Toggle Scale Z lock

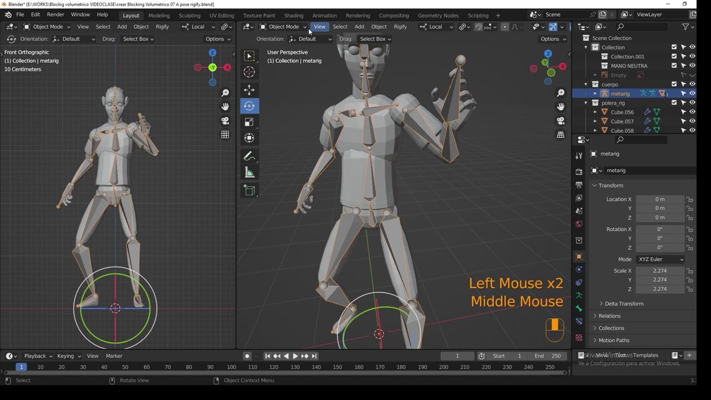tap(689, 289)
